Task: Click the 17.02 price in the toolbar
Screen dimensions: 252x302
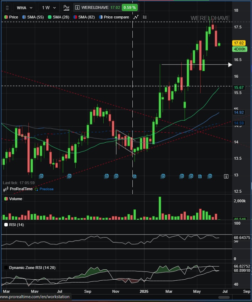Action: point(115,8)
